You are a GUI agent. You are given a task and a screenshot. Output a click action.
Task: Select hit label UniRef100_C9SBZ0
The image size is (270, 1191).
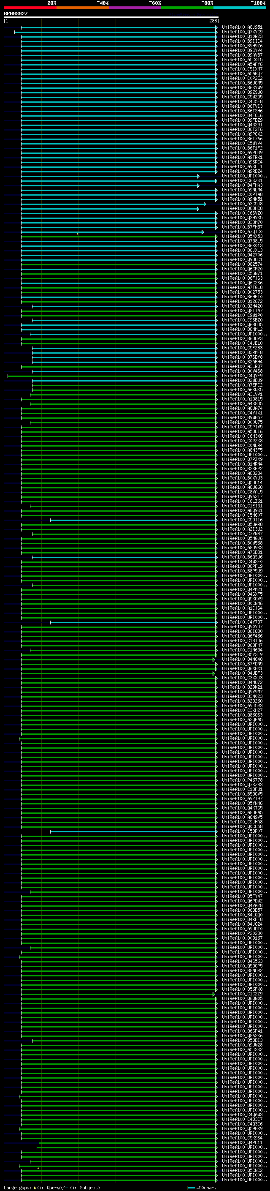[x=242, y=320]
